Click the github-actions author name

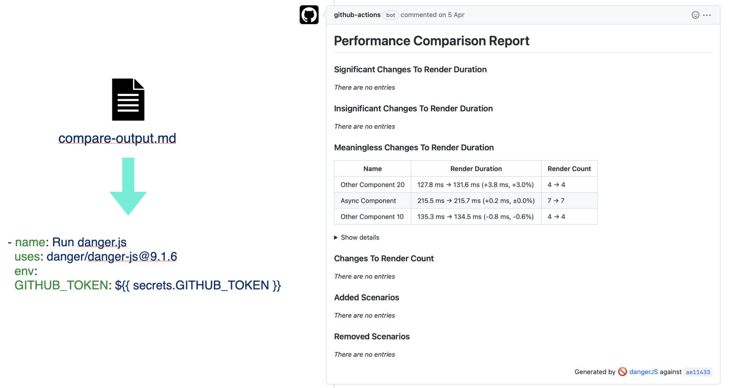click(357, 15)
